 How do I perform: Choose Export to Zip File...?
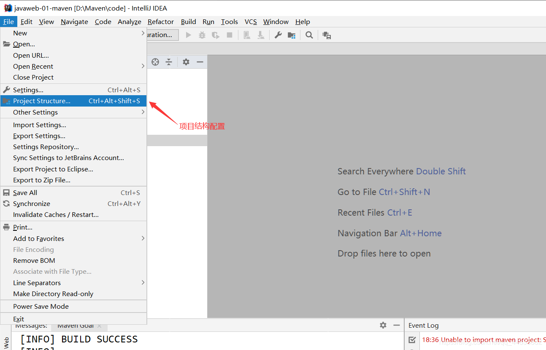tap(73, 180)
